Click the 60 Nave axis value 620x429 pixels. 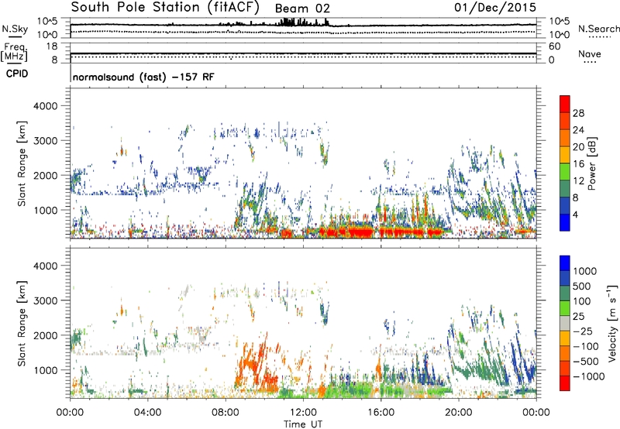click(x=554, y=46)
